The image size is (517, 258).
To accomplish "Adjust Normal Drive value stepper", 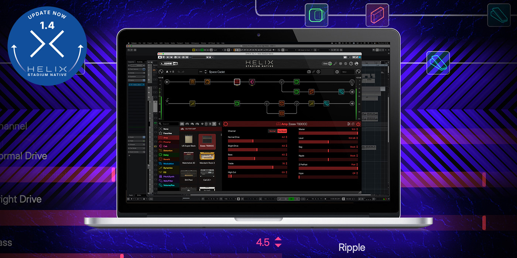I will (286, 137).
